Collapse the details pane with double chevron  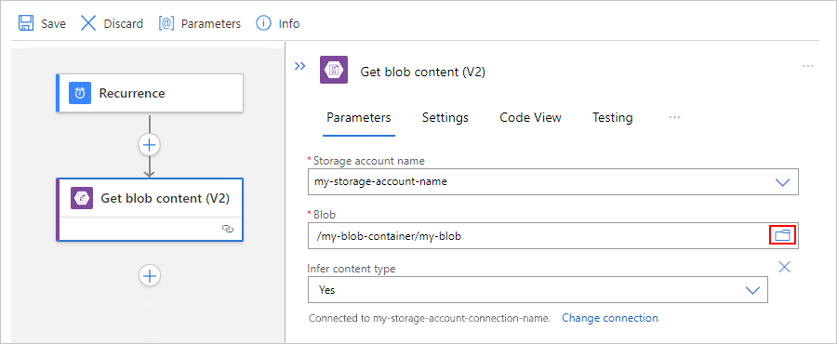tap(300, 66)
